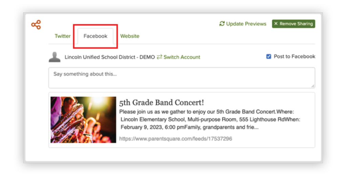Click the Lincoln Unified School District - DEMO account name
Viewport: 347px width, 176px height.
point(110,57)
